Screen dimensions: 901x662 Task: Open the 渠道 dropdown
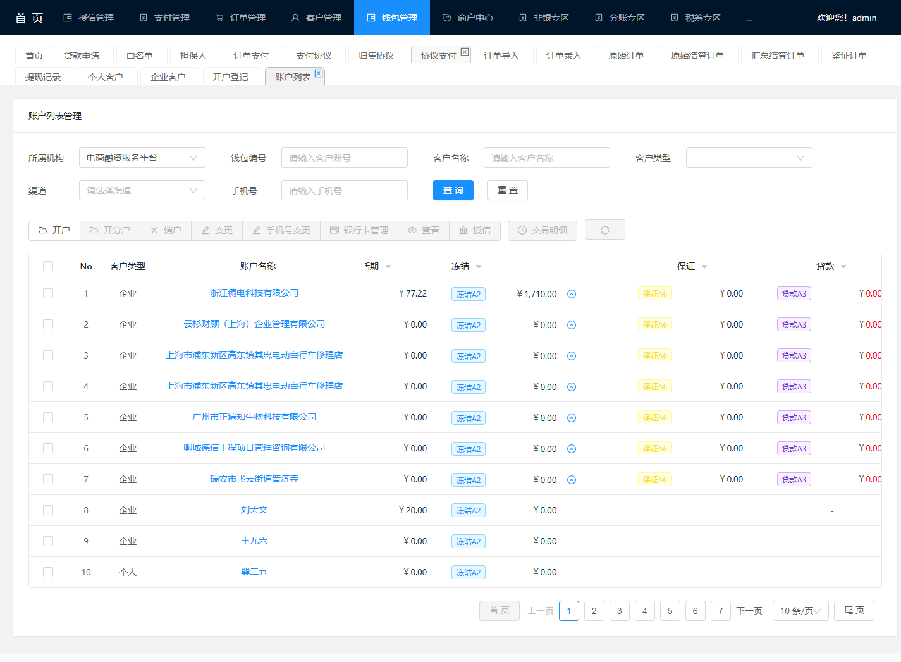click(142, 190)
